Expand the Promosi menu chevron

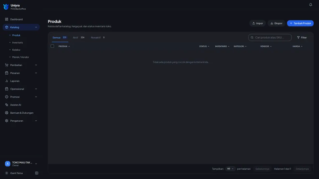coord(36,97)
